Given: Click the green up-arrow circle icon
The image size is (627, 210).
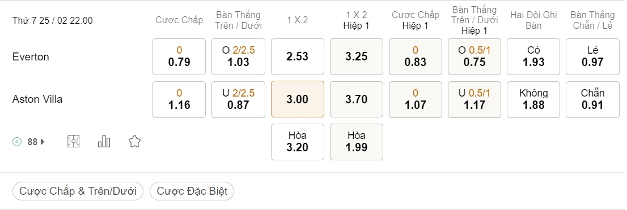Looking at the screenshot, I should coord(17,142).
